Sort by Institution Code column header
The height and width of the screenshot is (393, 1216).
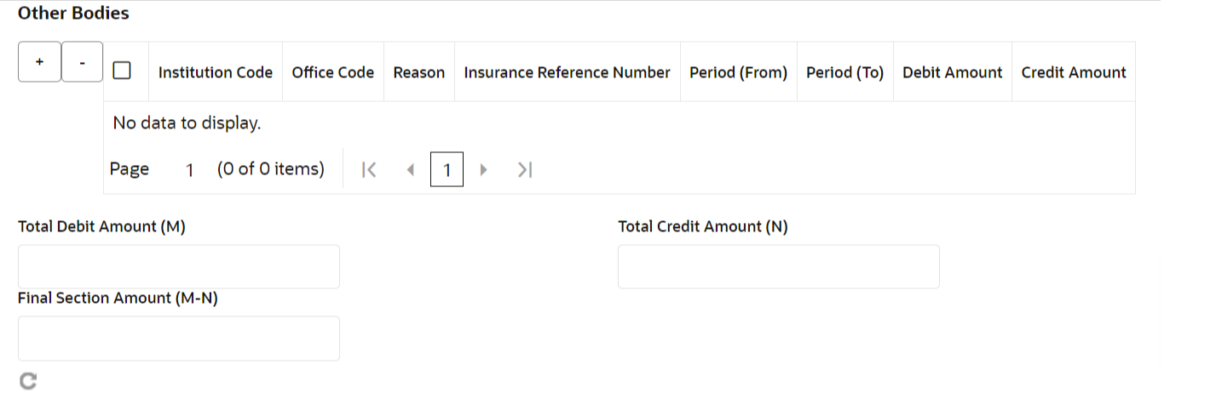pyautogui.click(x=216, y=72)
